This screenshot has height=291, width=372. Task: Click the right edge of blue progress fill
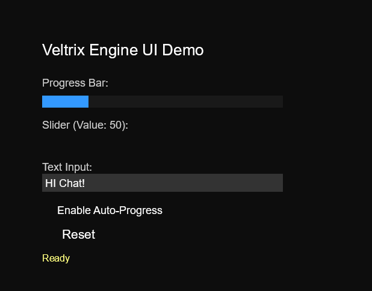tap(87, 102)
